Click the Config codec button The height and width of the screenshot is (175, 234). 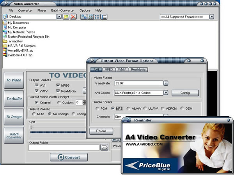tap(185, 93)
